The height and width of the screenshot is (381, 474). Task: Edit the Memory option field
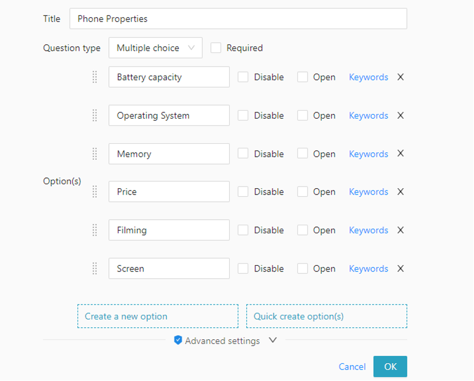pos(169,154)
